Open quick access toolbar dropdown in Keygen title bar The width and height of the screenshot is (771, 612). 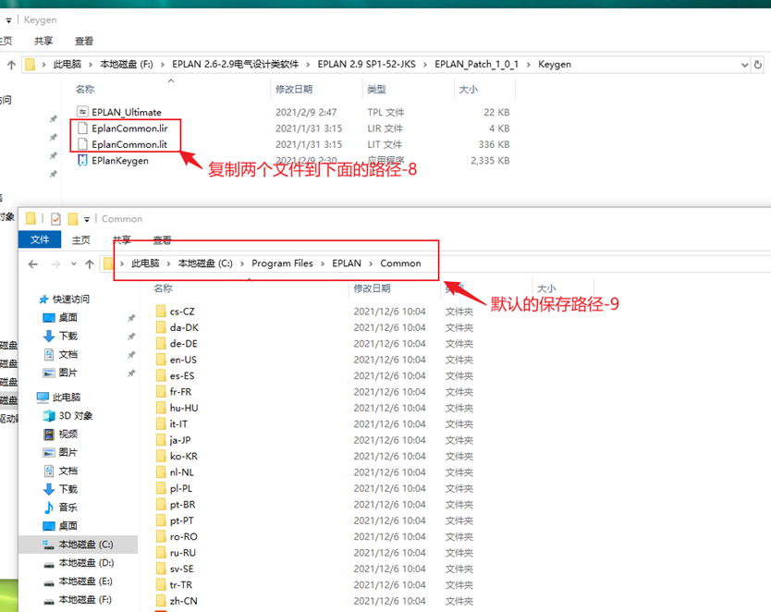point(8,20)
